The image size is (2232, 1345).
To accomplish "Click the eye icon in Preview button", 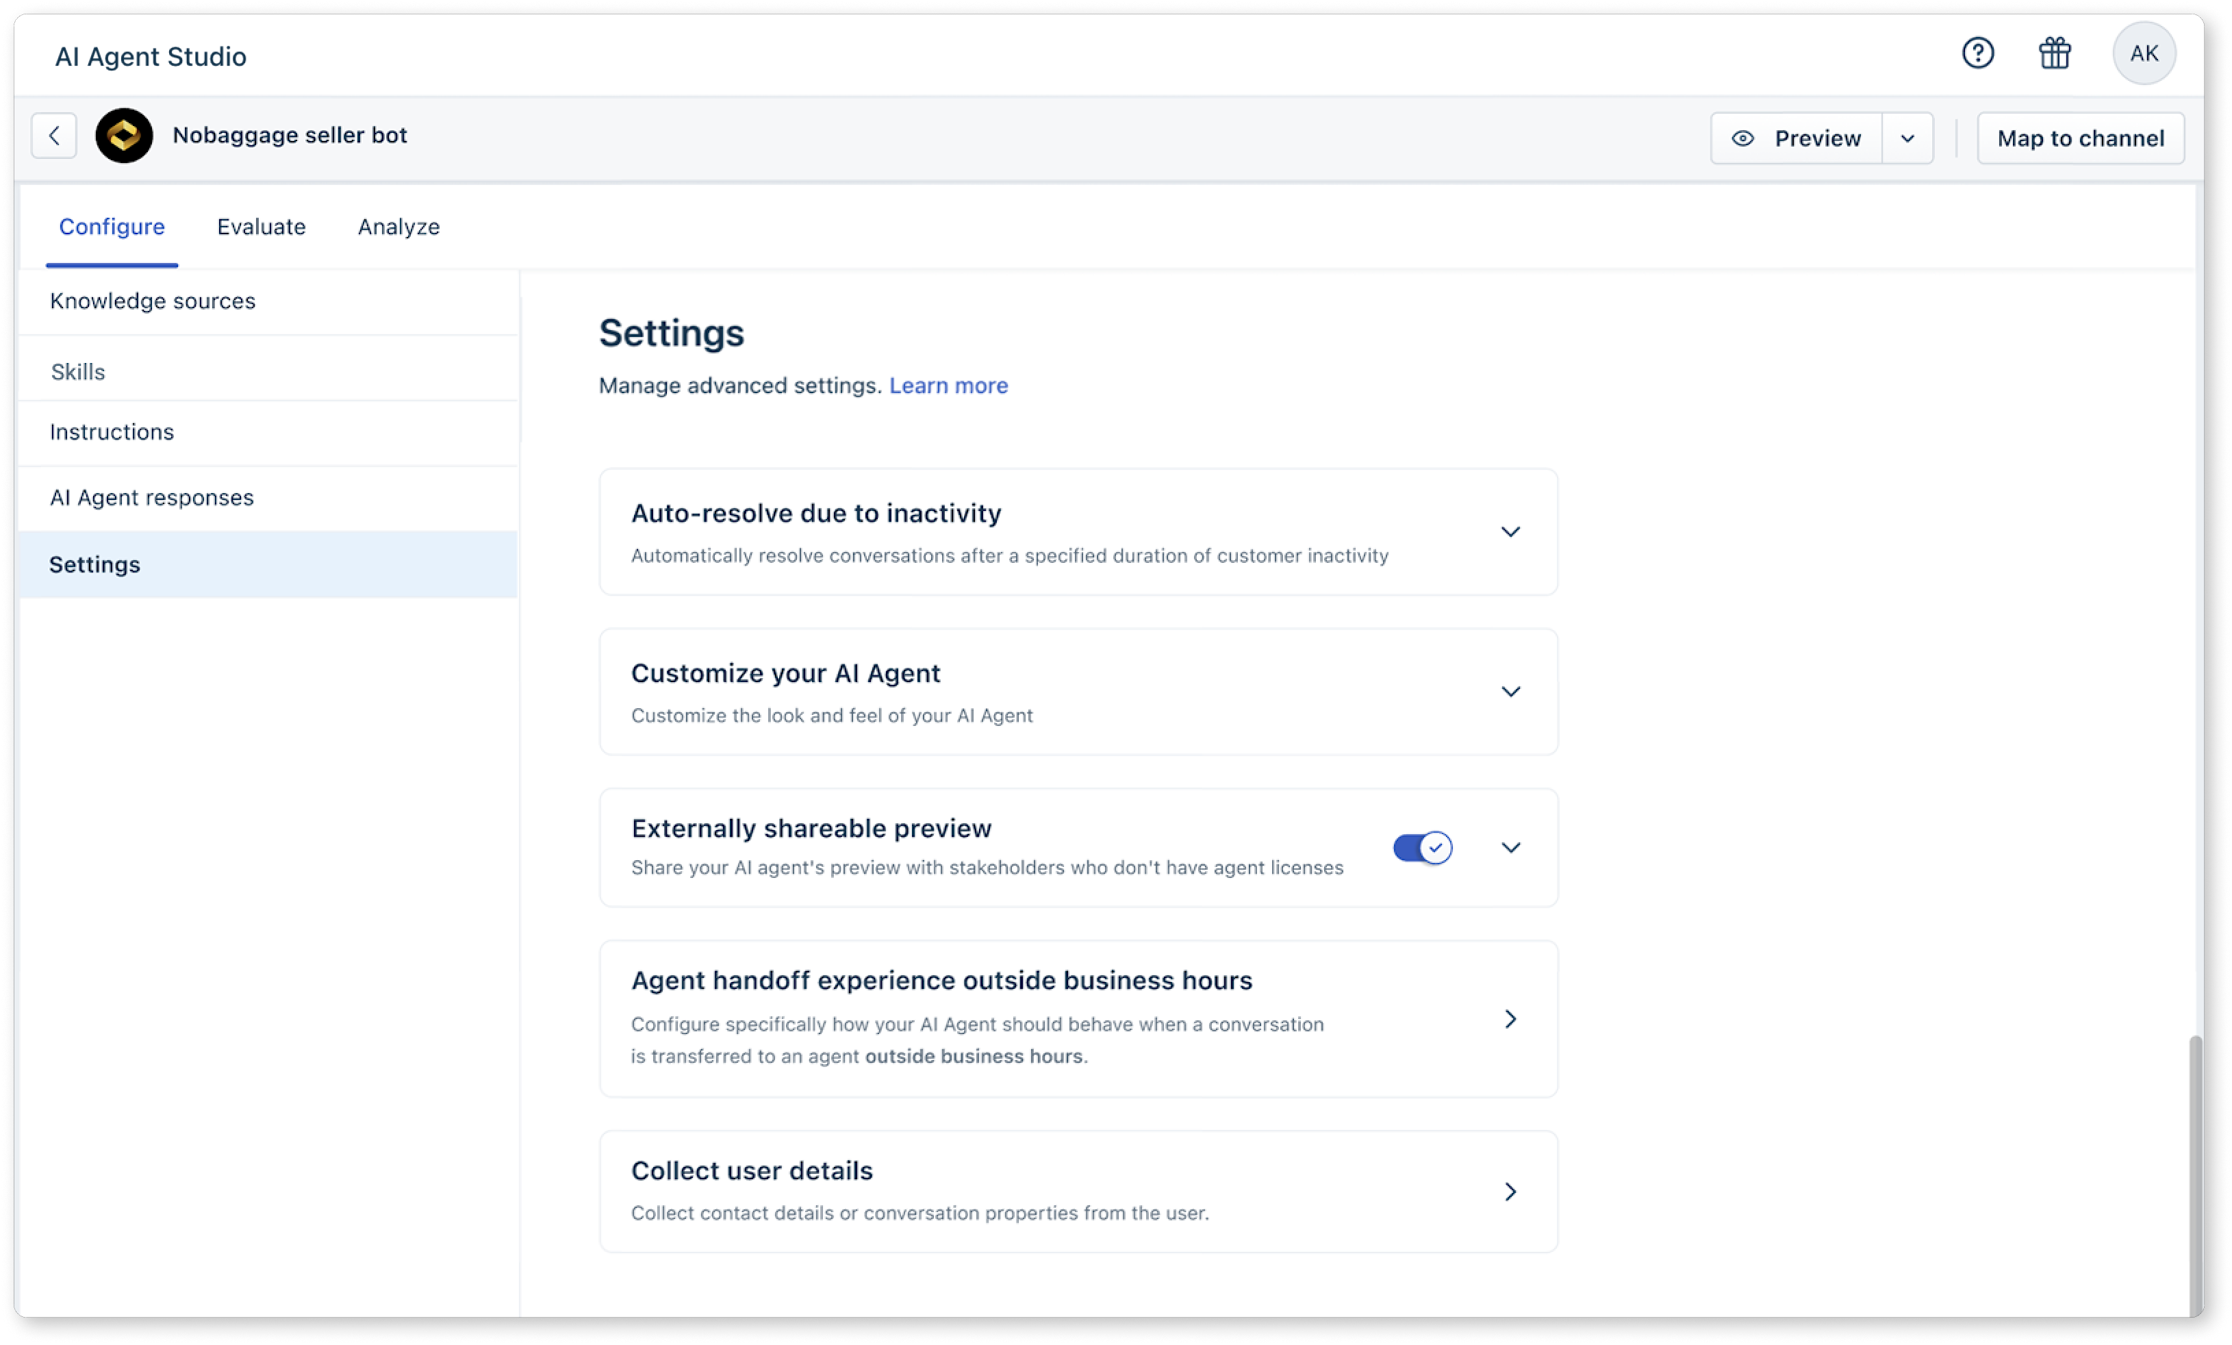I will click(1743, 138).
